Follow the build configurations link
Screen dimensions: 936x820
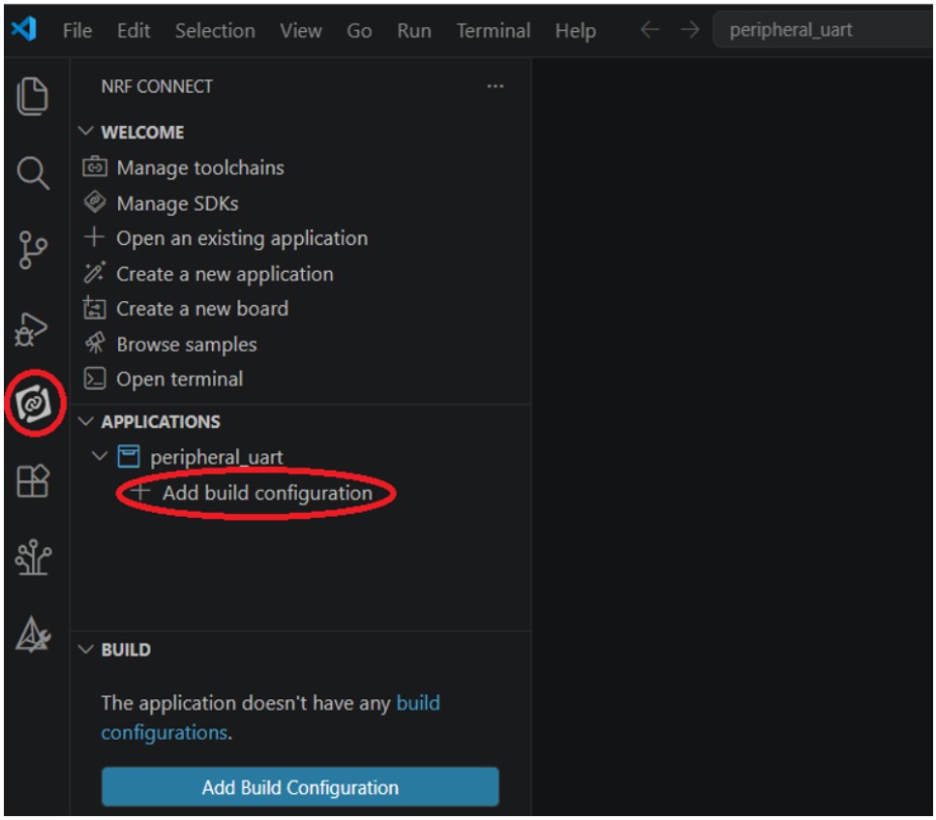pos(270,717)
